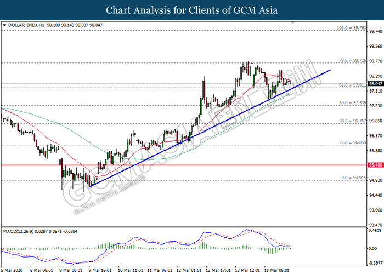Click the Chart Analysis for Clients title banner
The width and height of the screenshot is (384, 274).
click(x=192, y=10)
